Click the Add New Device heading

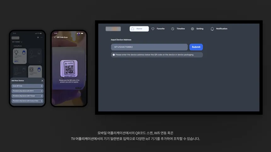[18, 81]
